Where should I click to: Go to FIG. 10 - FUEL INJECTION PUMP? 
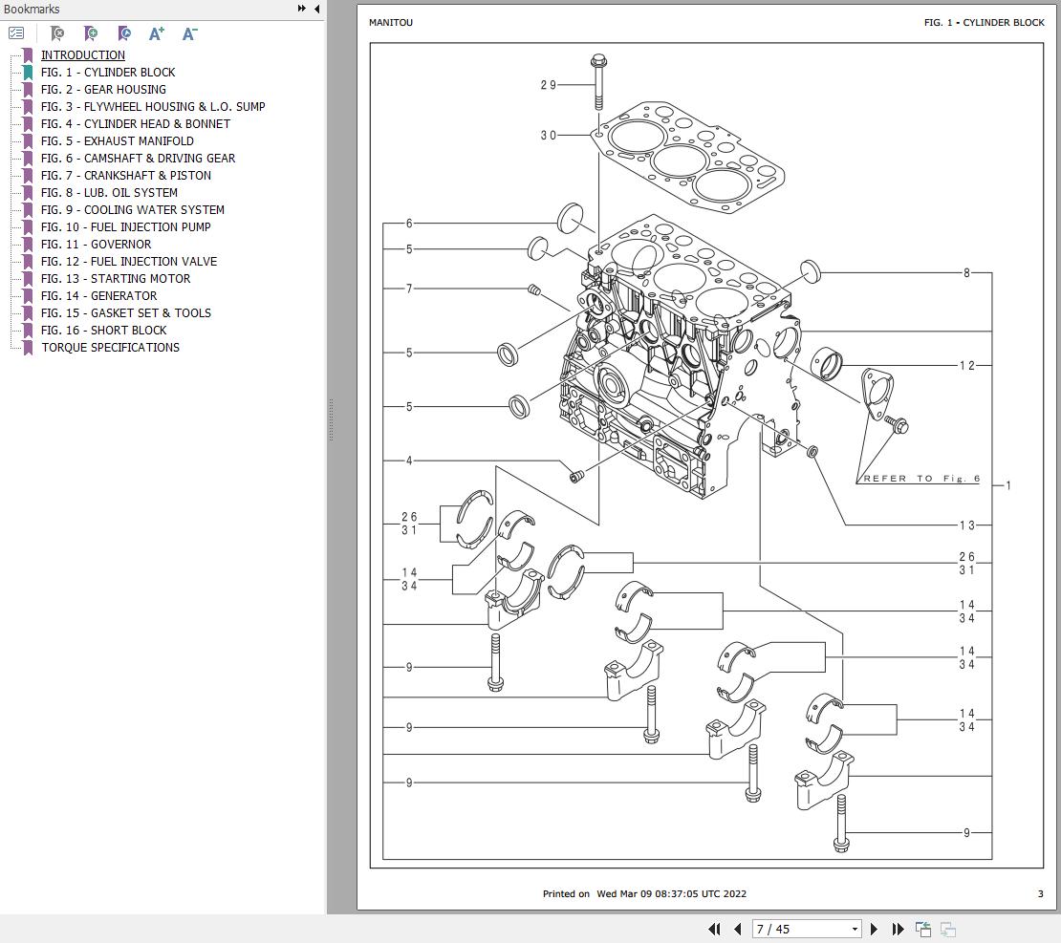coord(126,227)
